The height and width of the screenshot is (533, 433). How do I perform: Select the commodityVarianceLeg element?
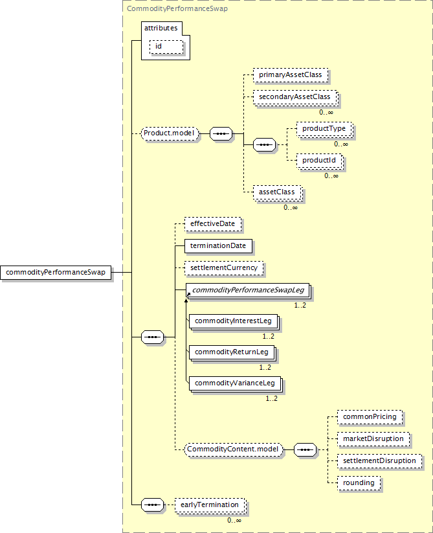[x=236, y=384]
